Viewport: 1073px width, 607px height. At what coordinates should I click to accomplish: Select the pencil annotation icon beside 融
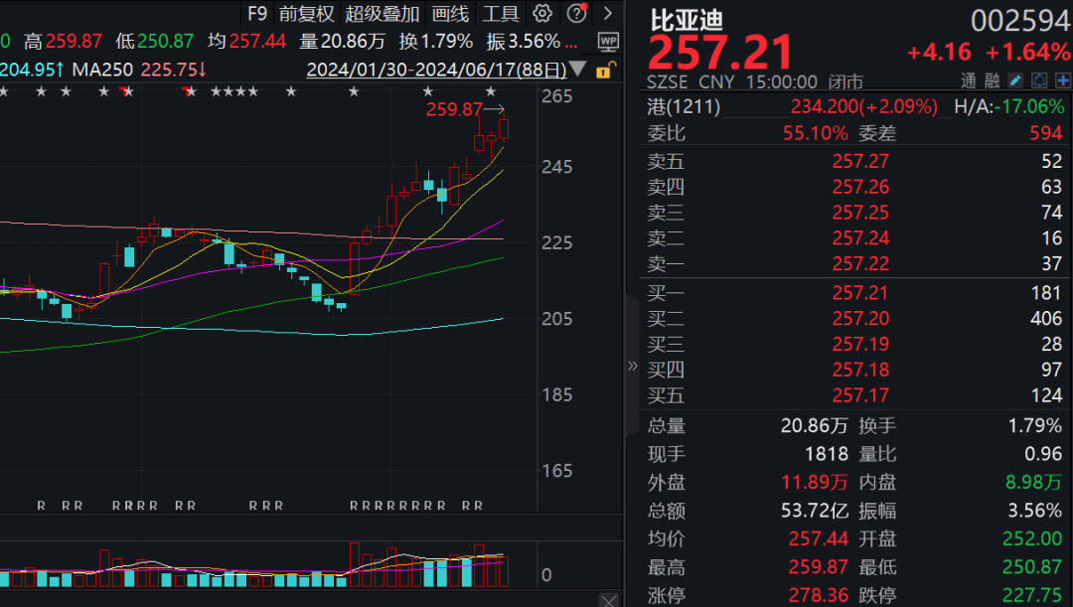[1013, 80]
